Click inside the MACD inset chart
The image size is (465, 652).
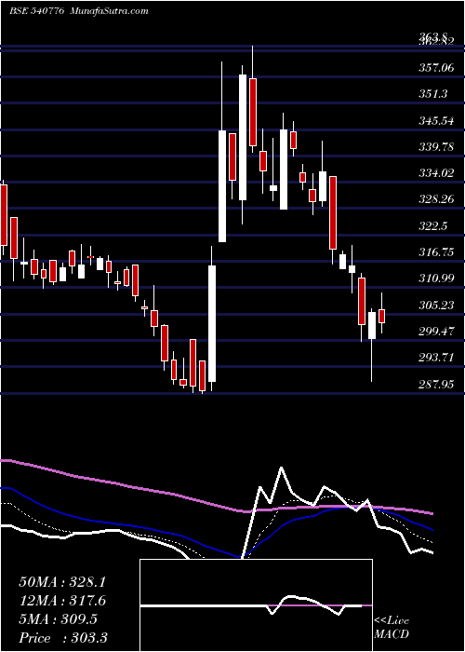coord(256,605)
